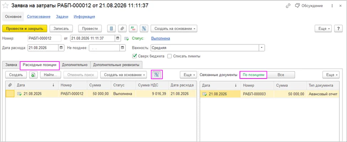Sort positions table by Дата column

(36, 85)
